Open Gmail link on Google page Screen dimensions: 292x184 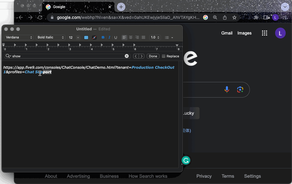(227, 33)
